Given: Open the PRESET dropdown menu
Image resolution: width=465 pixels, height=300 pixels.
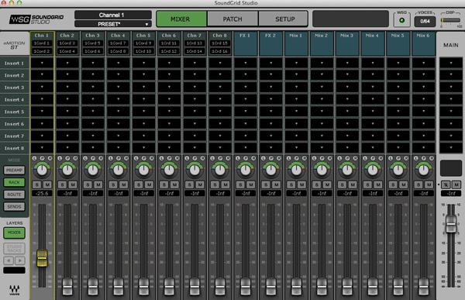Looking at the screenshot, I should pyautogui.click(x=113, y=24).
